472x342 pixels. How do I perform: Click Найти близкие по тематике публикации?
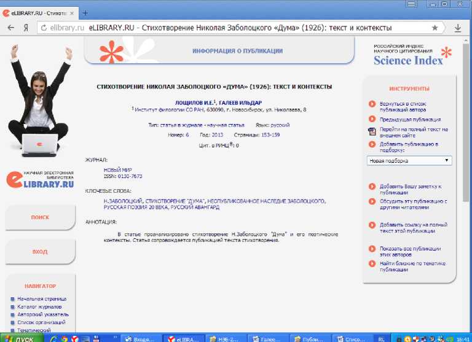413,266
